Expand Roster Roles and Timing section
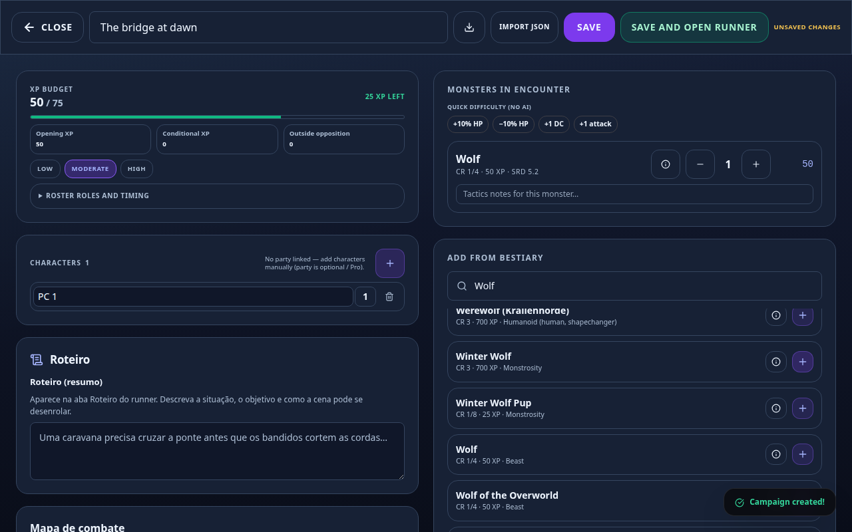Image resolution: width=852 pixels, height=532 pixels. pyautogui.click(x=217, y=196)
